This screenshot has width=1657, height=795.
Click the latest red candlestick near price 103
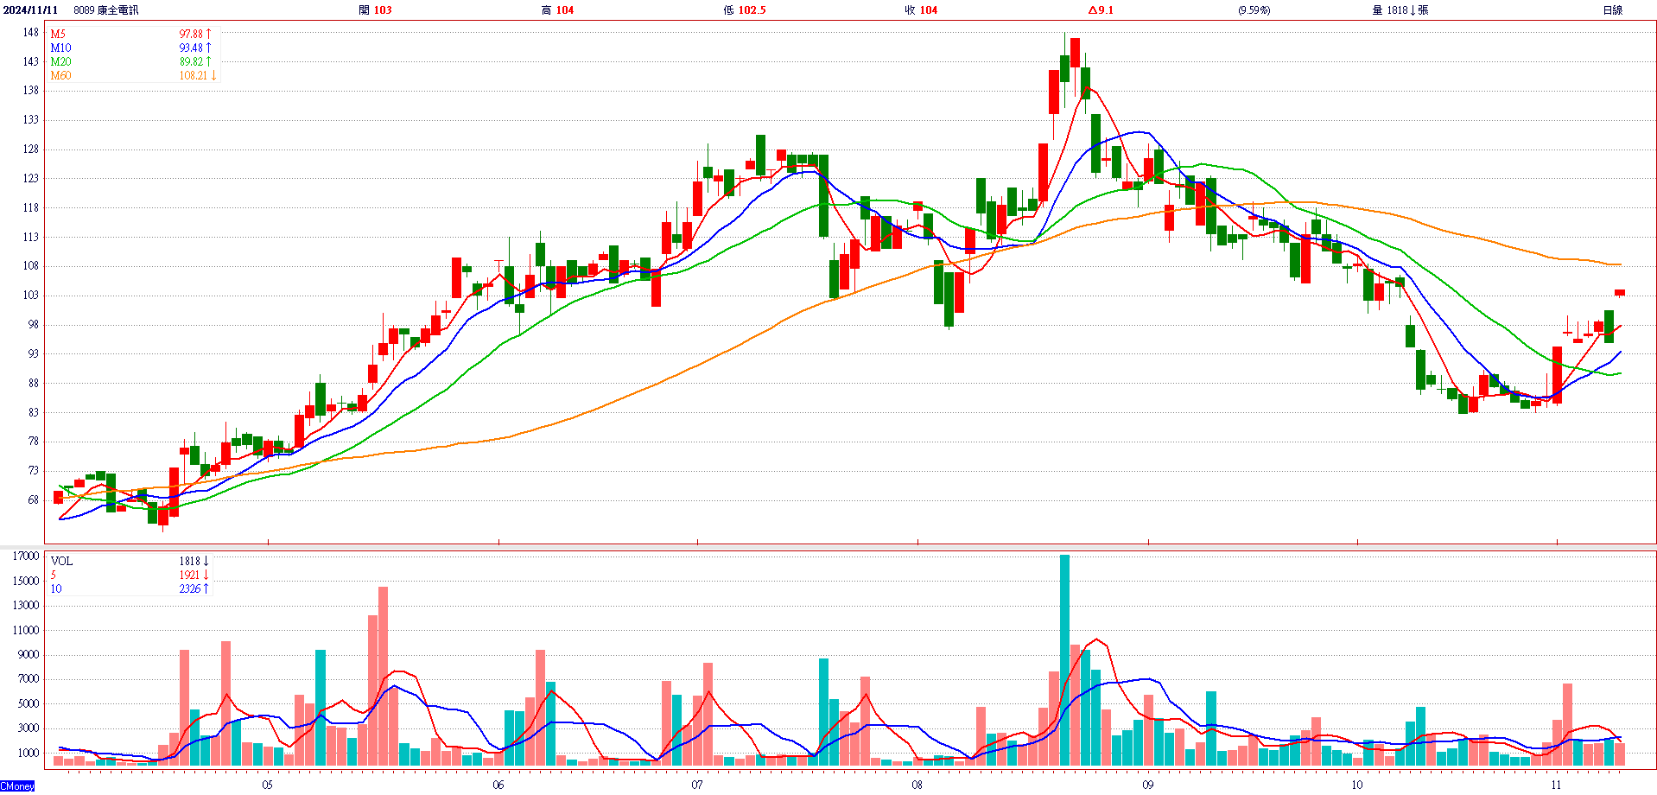point(1620,293)
